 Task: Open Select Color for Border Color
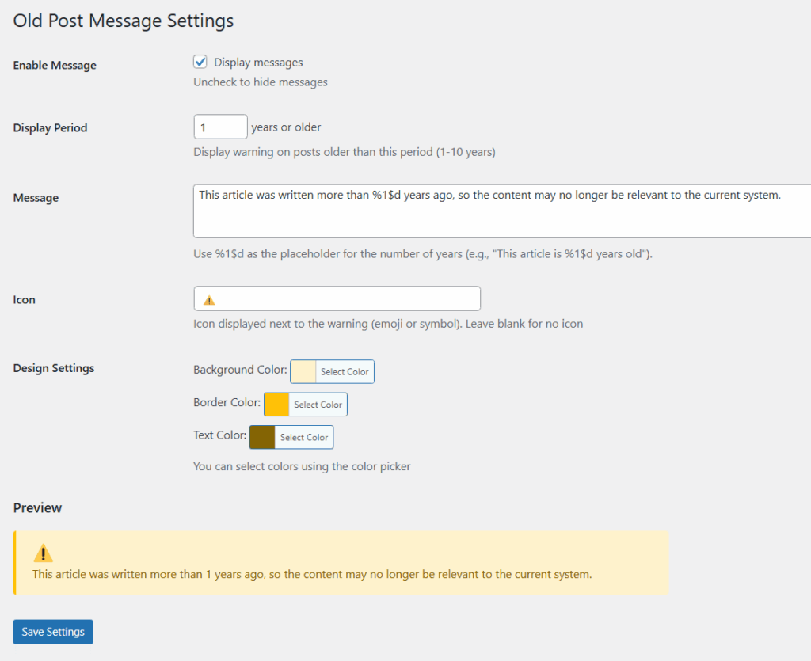[318, 405]
